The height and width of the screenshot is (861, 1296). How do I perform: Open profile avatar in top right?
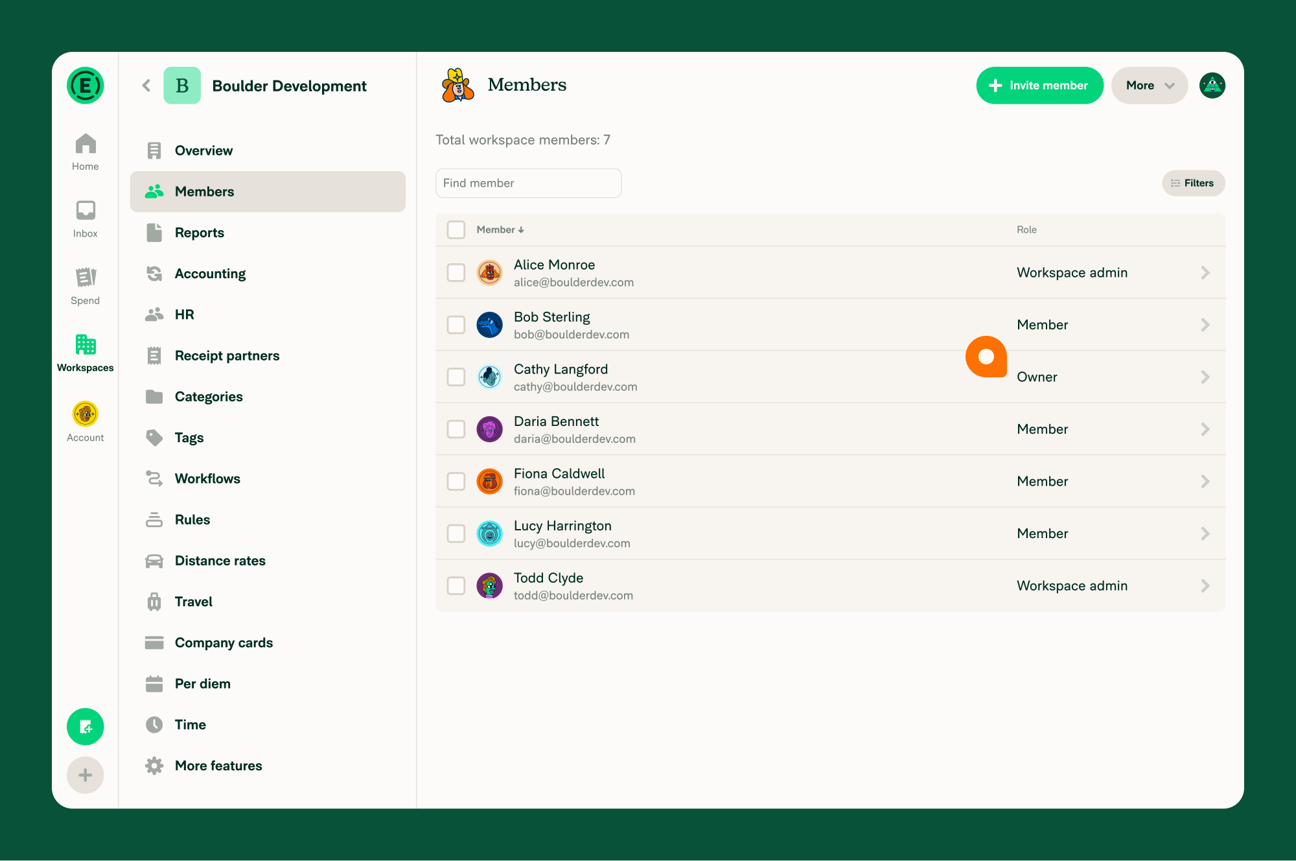pyautogui.click(x=1212, y=86)
